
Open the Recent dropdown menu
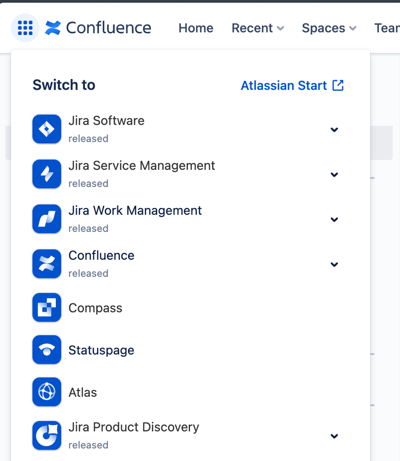(258, 28)
